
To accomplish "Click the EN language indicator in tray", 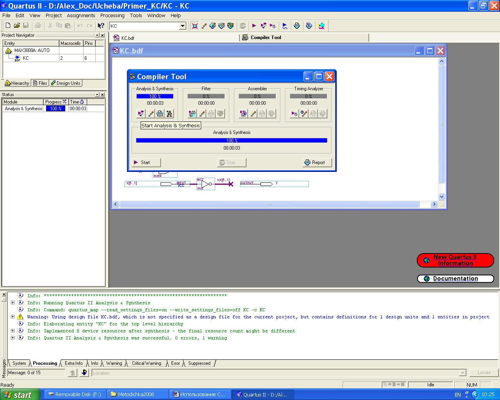I will pos(458,395).
